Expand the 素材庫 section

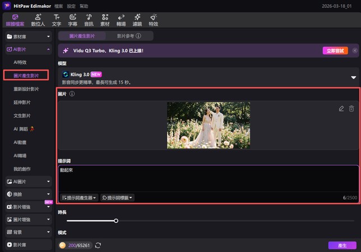29,36
